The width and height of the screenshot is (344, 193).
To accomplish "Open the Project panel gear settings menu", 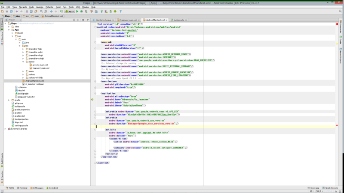I will pos(83,20).
